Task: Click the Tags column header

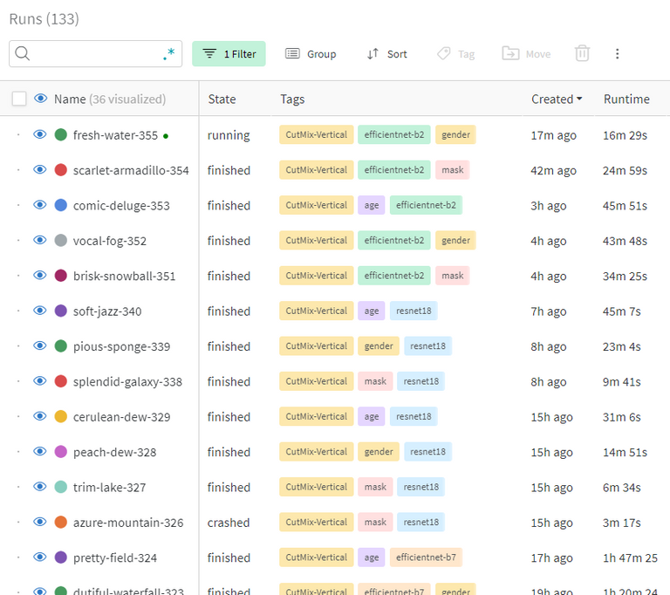Action: (x=292, y=99)
